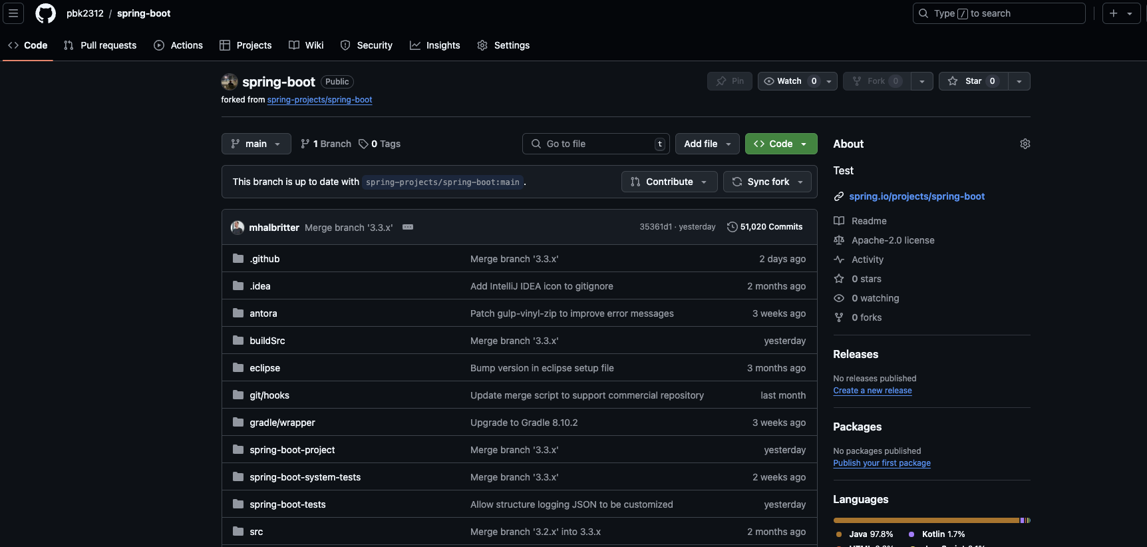
Task: Open the buildSrc folder
Action: tap(267, 341)
